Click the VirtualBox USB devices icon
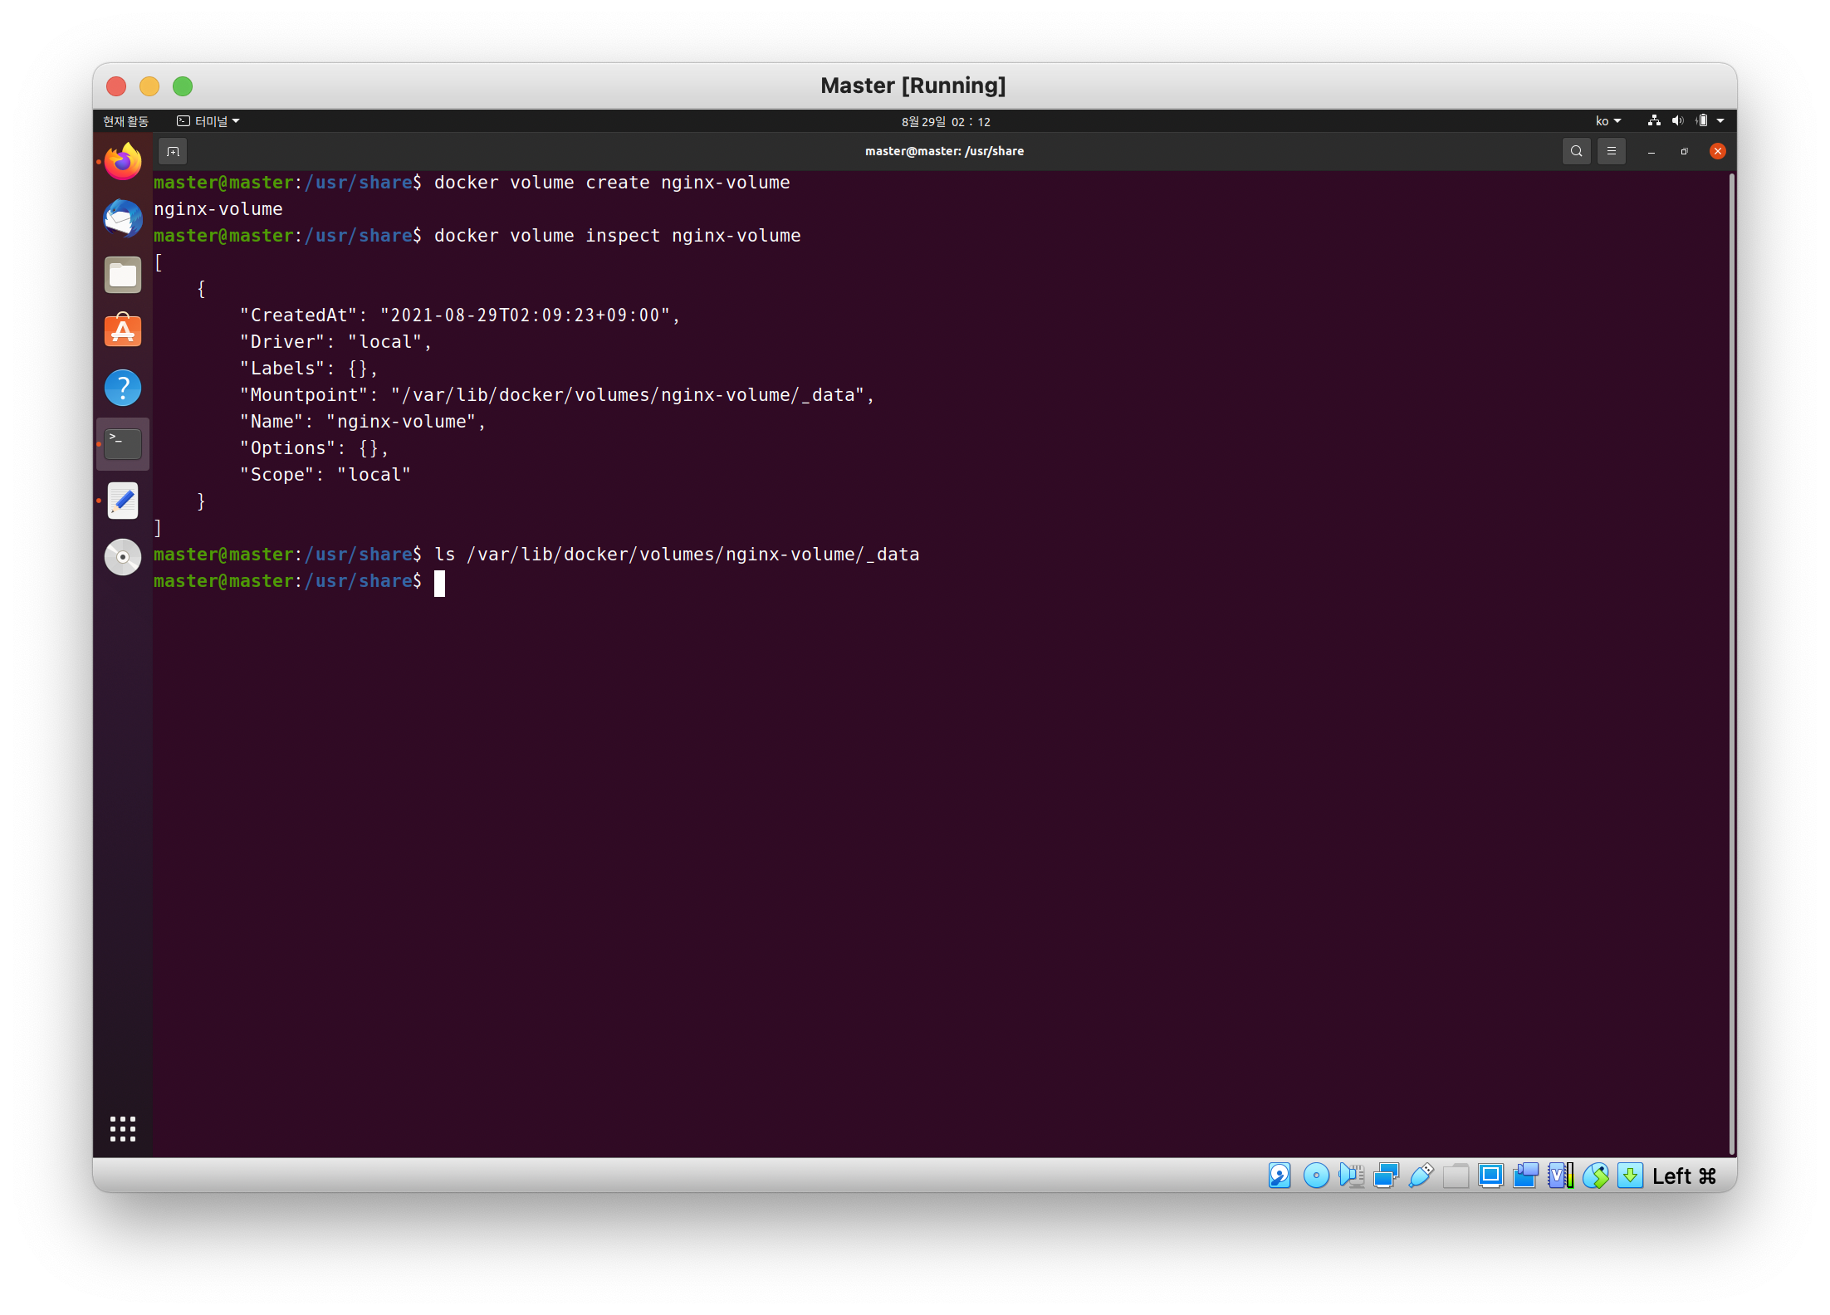Viewport: 1830px width, 1315px height. 1421,1176
